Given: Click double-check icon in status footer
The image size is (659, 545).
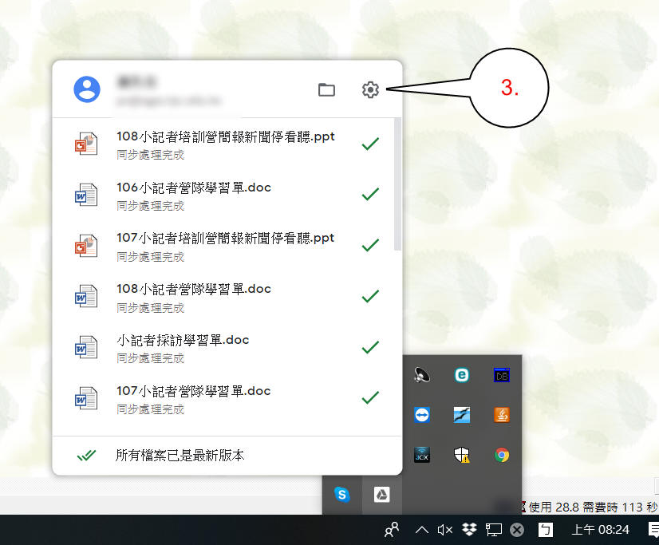Looking at the screenshot, I should tap(87, 455).
